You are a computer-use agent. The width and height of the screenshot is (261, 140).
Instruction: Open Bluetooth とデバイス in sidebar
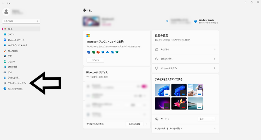pyautogui.click(x=21, y=40)
